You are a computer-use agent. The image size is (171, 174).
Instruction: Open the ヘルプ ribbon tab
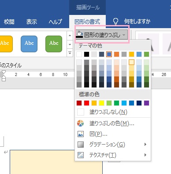(56, 22)
